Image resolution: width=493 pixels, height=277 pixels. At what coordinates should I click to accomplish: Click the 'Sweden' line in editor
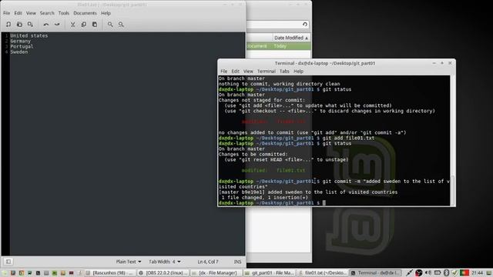(x=18, y=52)
